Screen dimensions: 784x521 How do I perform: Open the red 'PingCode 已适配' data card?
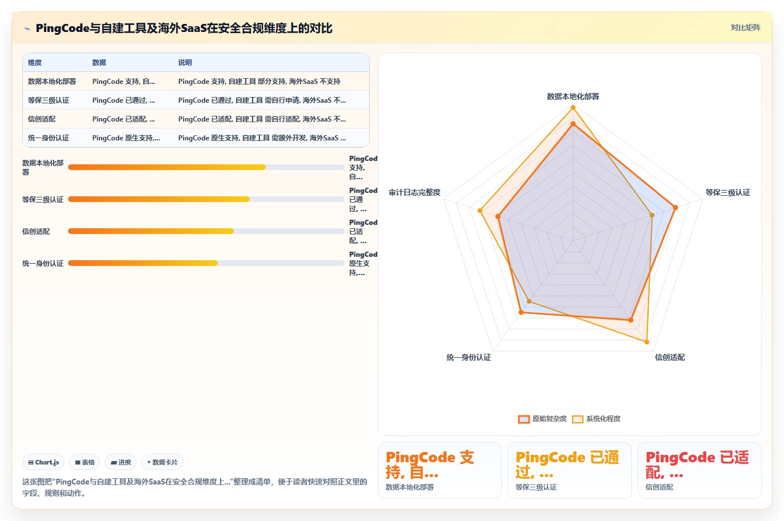(x=699, y=470)
